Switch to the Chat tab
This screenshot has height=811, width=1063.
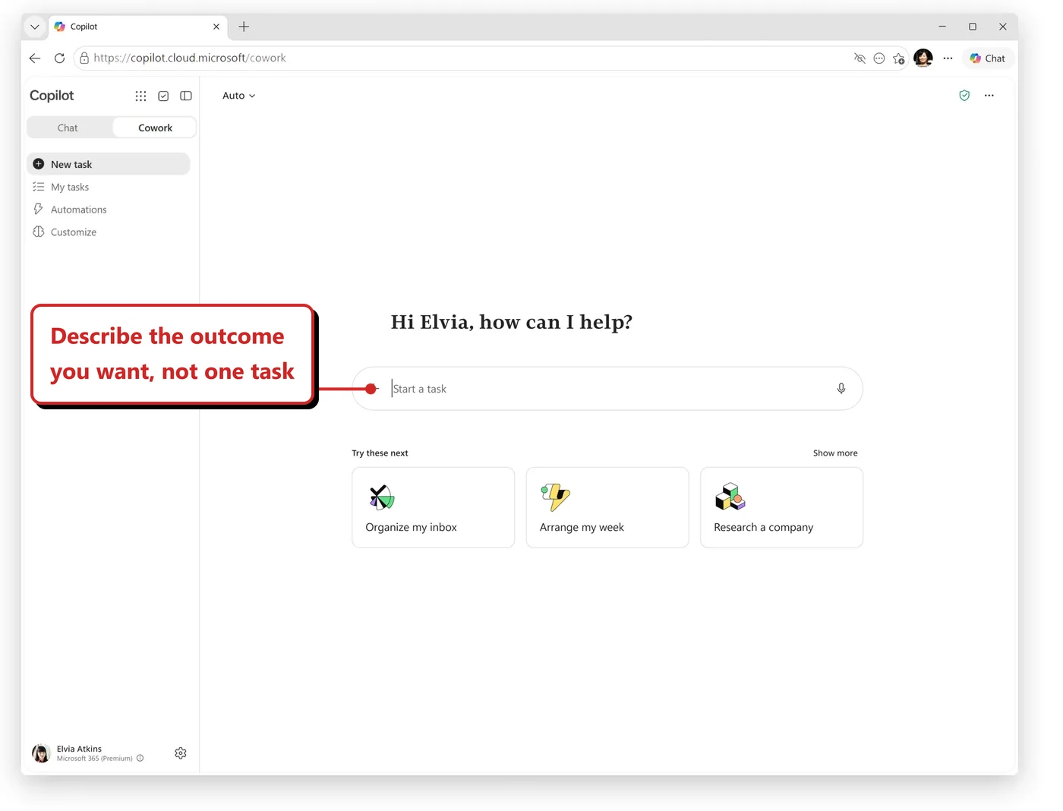(68, 128)
